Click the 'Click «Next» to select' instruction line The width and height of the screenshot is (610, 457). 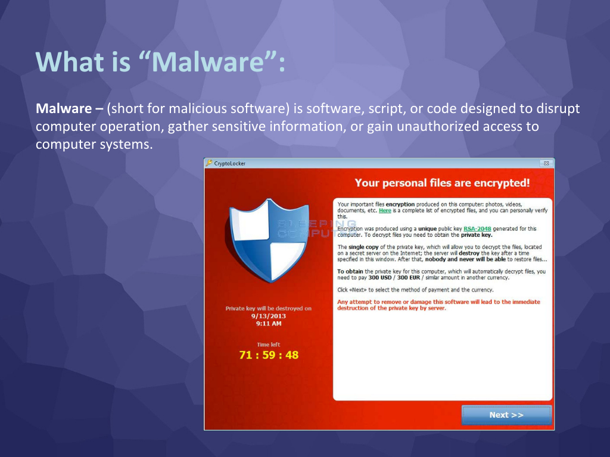tap(415, 290)
